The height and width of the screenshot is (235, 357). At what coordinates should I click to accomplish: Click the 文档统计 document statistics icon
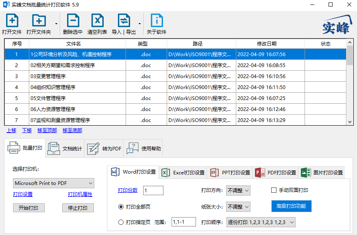(54, 148)
